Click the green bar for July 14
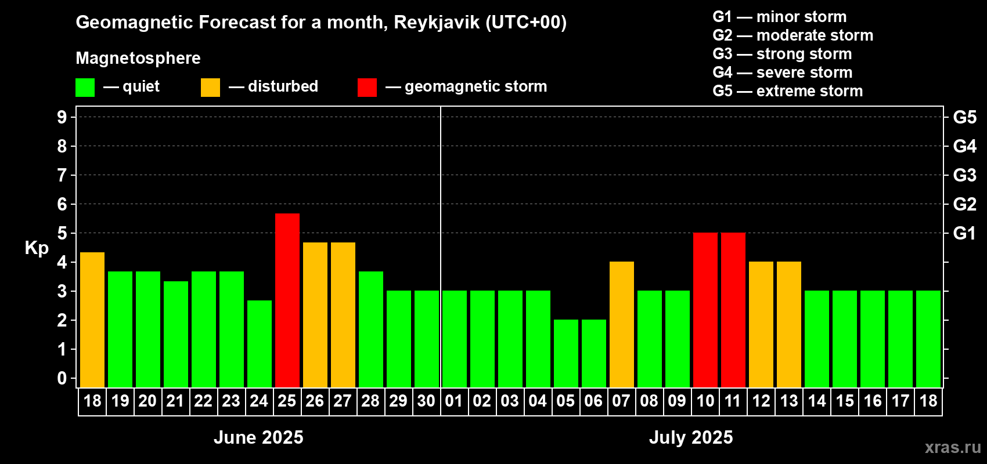 [x=817, y=339]
